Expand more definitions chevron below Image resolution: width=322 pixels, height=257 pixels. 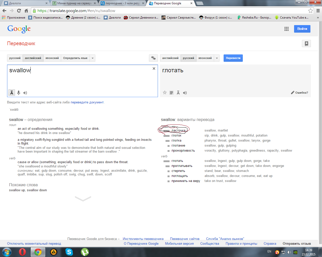pyautogui.click(x=83, y=199)
